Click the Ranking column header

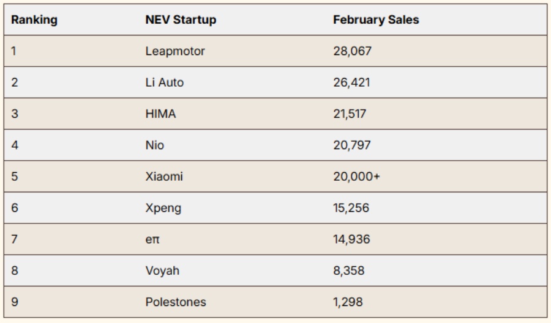[34, 20]
